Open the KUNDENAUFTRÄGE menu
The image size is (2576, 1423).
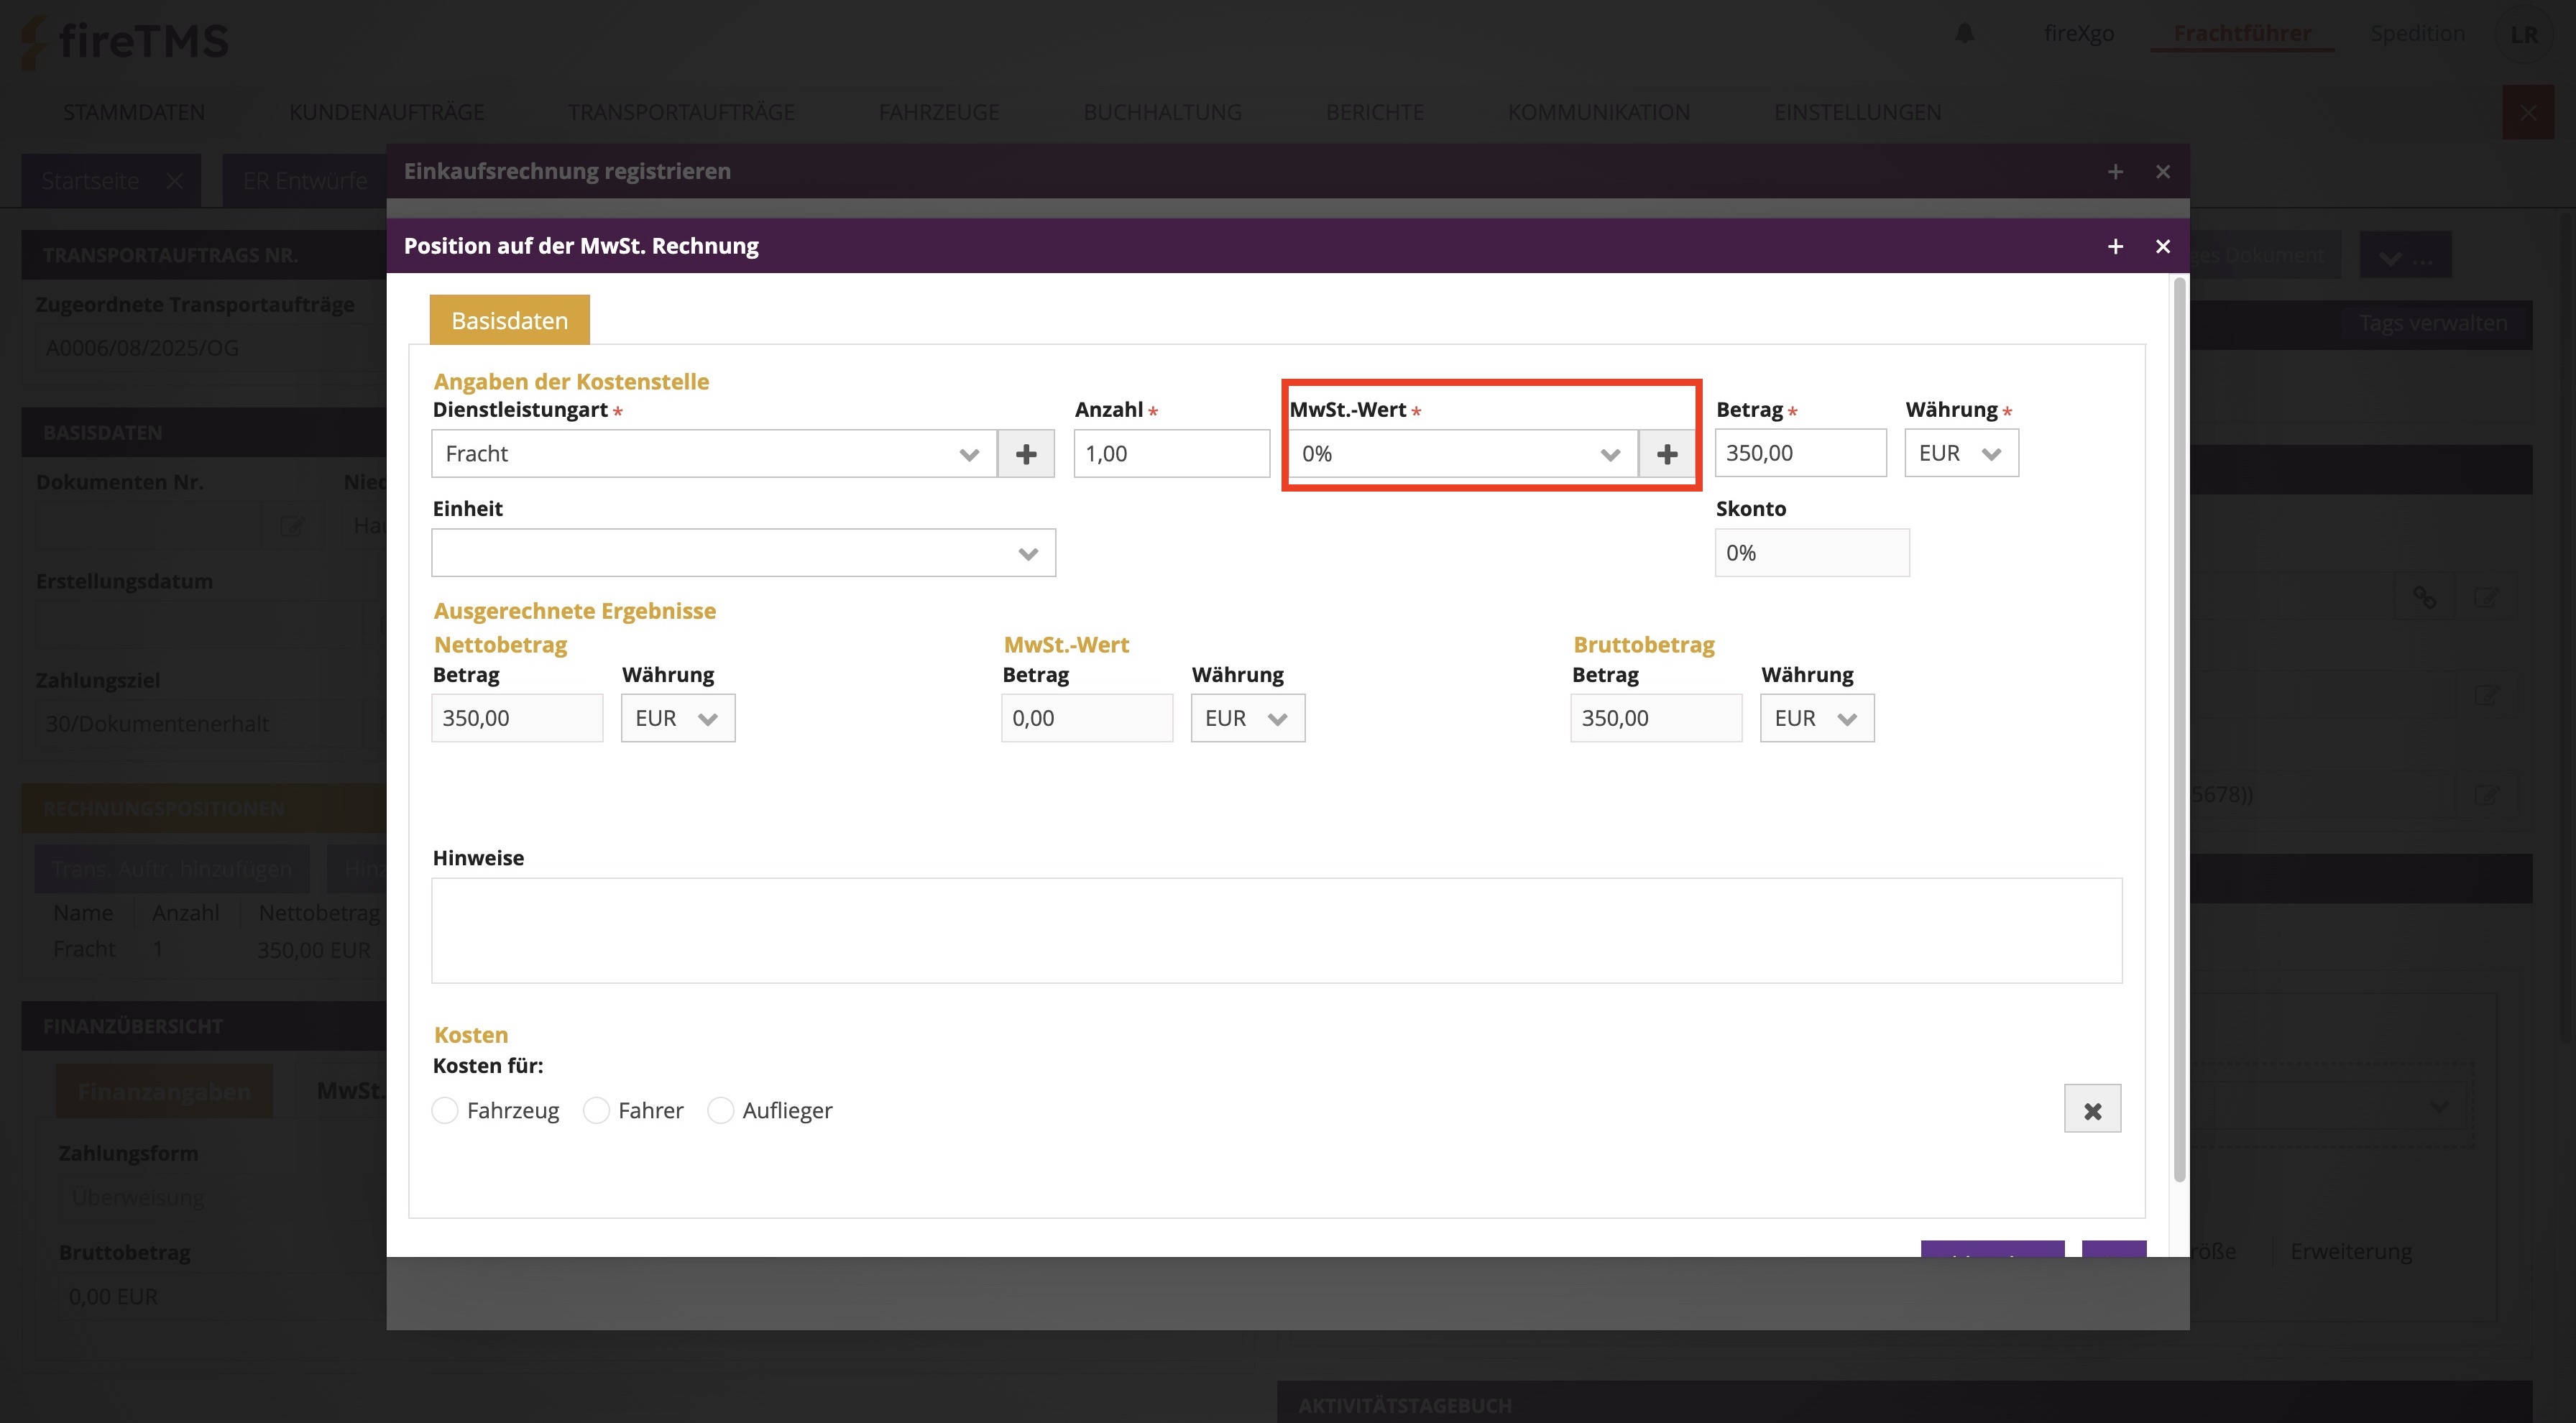pyautogui.click(x=387, y=112)
